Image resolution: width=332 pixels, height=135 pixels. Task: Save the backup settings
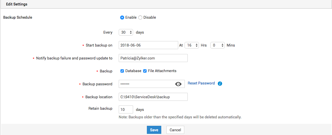pos(154,130)
